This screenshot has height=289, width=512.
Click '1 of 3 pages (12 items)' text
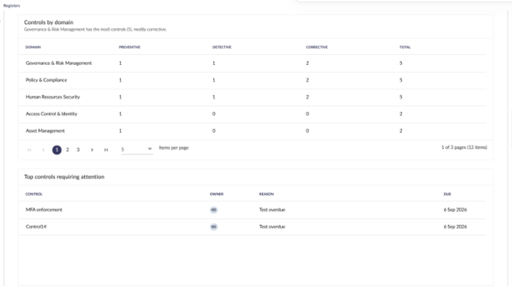(x=464, y=148)
